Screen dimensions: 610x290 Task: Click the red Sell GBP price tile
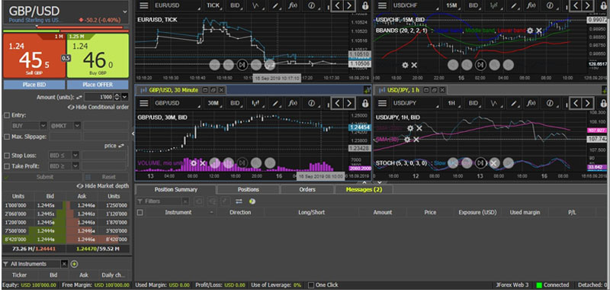(34, 56)
